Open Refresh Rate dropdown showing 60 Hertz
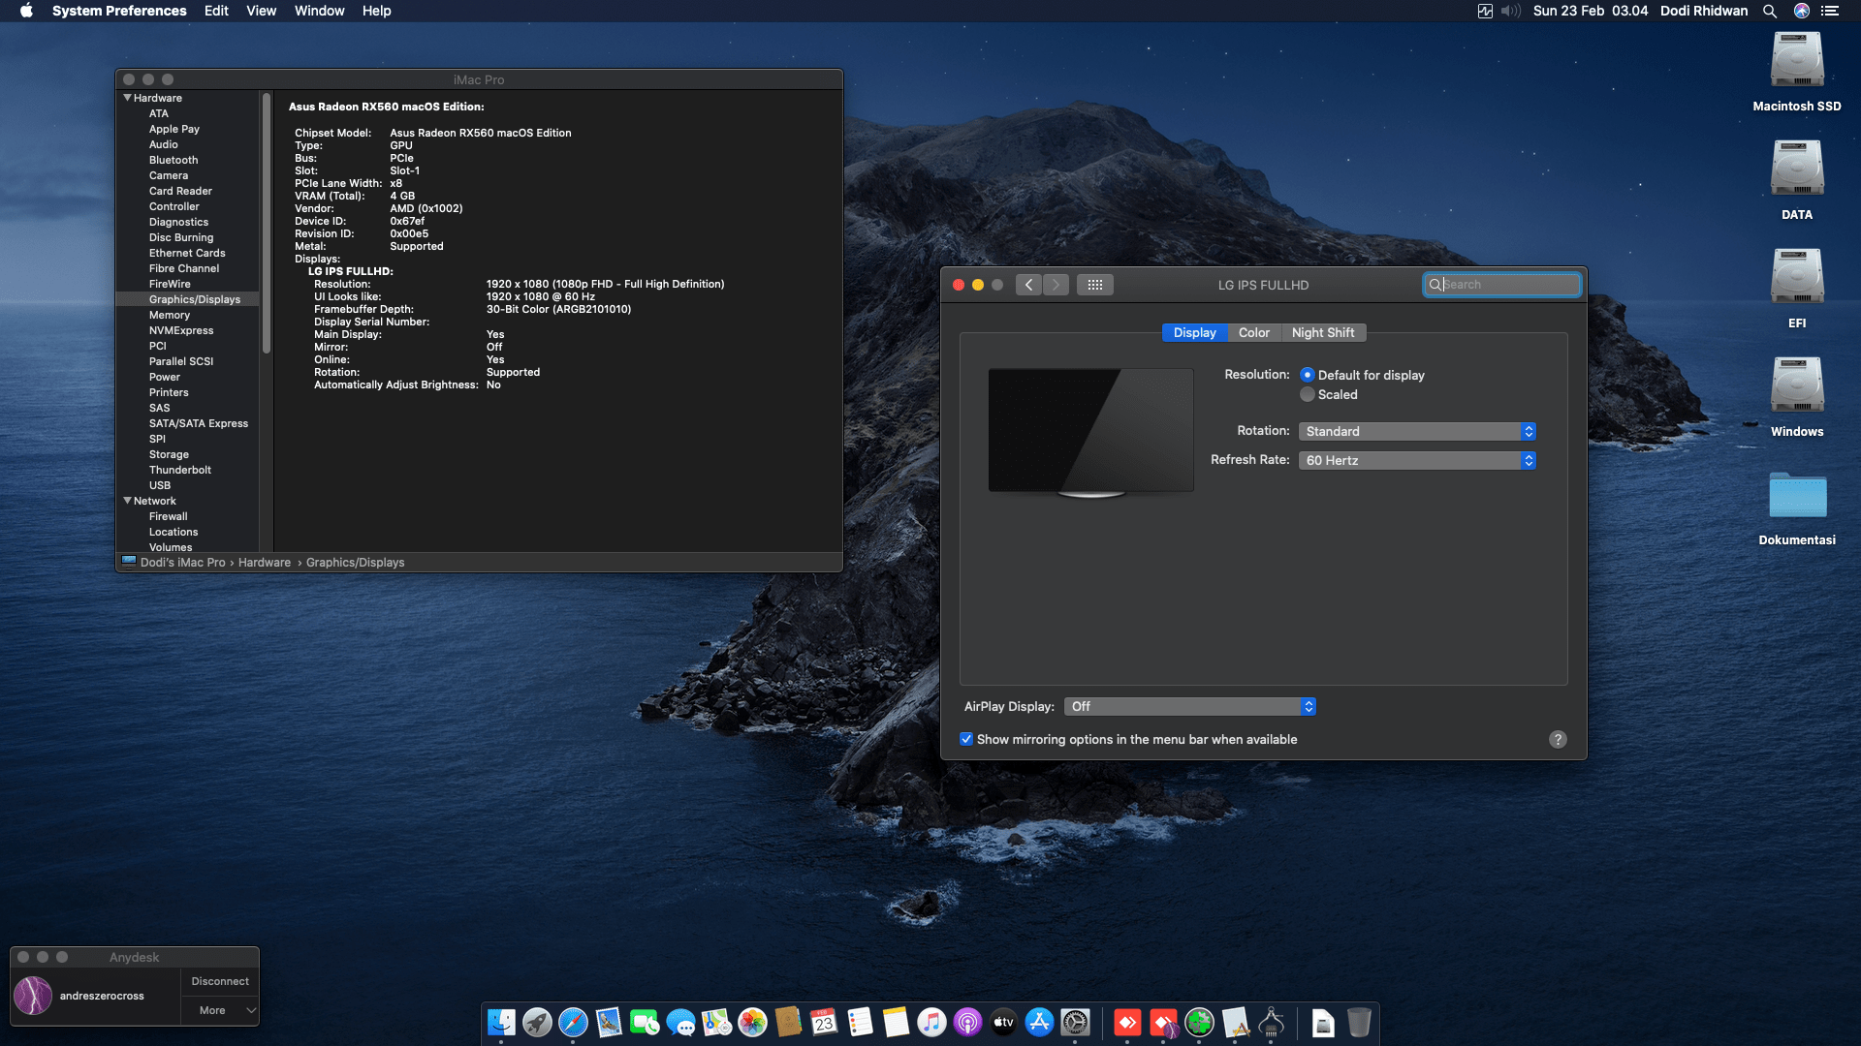 point(1417,460)
